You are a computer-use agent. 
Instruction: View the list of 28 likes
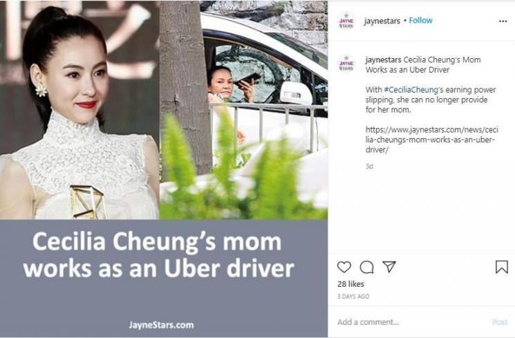350,284
